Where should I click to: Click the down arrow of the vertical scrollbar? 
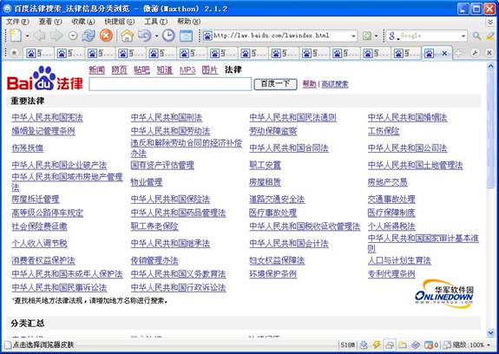(x=490, y=332)
